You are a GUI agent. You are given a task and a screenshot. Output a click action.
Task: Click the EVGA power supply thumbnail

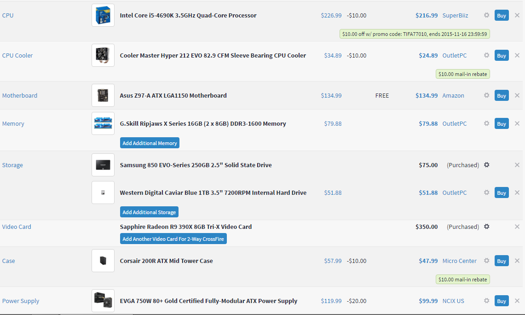(x=103, y=301)
